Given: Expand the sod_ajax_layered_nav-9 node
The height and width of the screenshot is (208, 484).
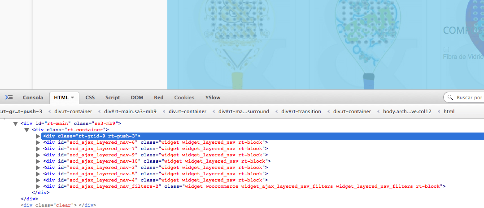Looking at the screenshot, I should click(x=38, y=155).
